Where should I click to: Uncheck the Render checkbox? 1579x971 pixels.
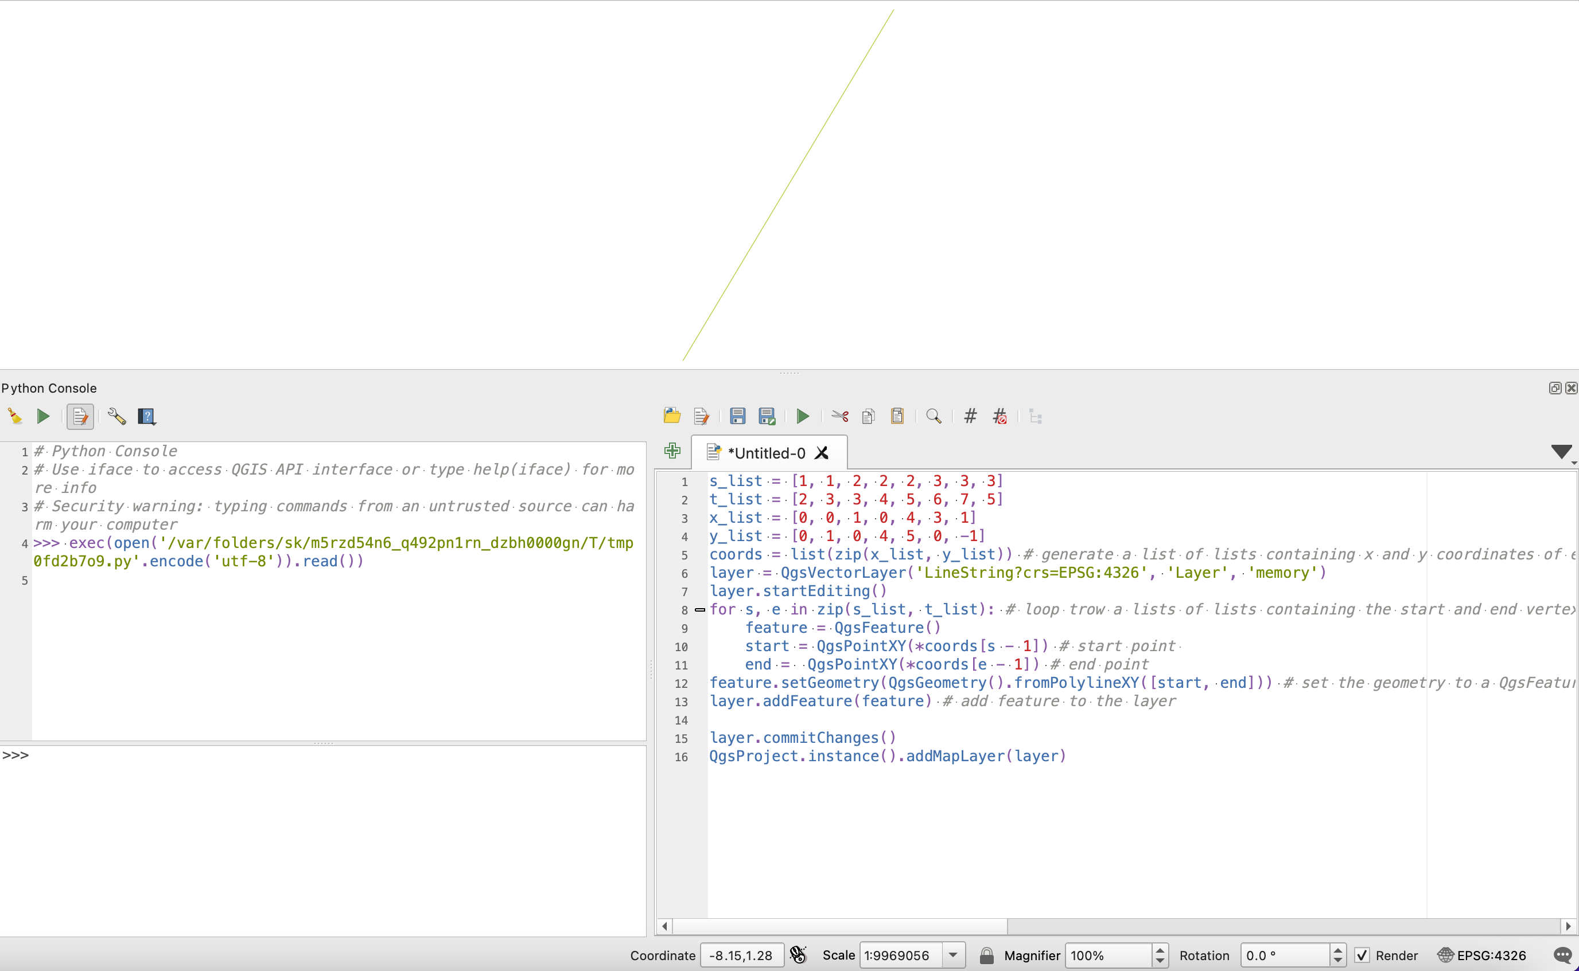(x=1362, y=955)
